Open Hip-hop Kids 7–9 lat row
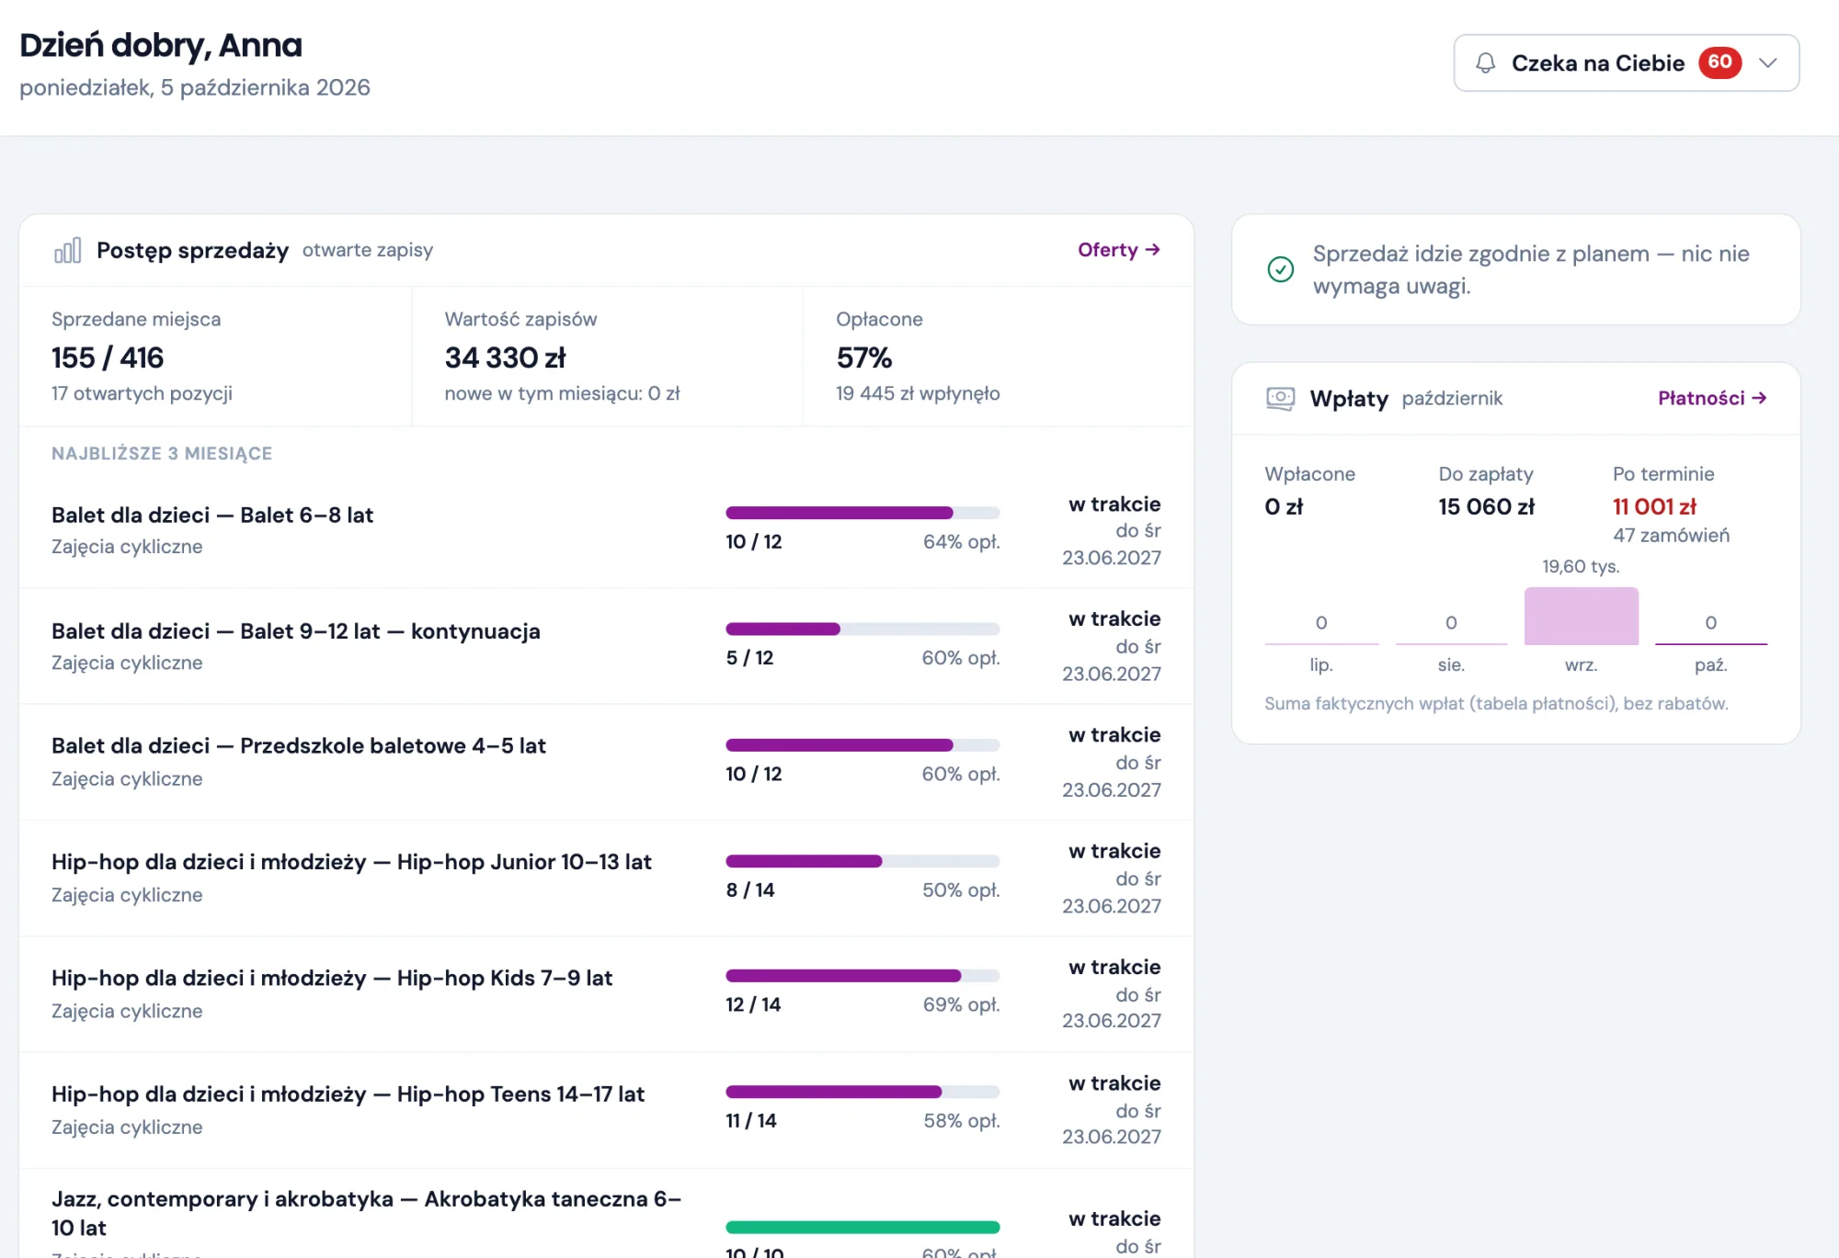This screenshot has height=1258, width=1839. coord(606,994)
